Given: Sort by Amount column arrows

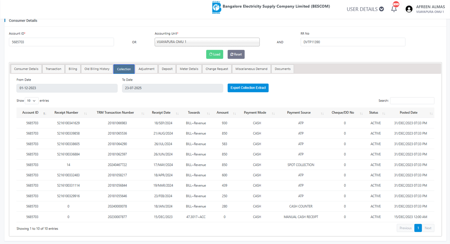Looking at the screenshot, I should pyautogui.click(x=235, y=113).
